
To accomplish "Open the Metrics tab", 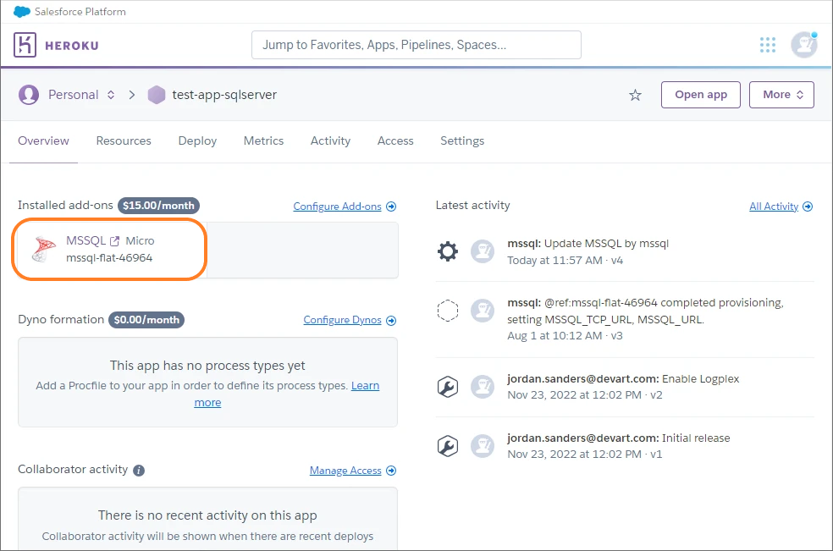I will pos(263,141).
